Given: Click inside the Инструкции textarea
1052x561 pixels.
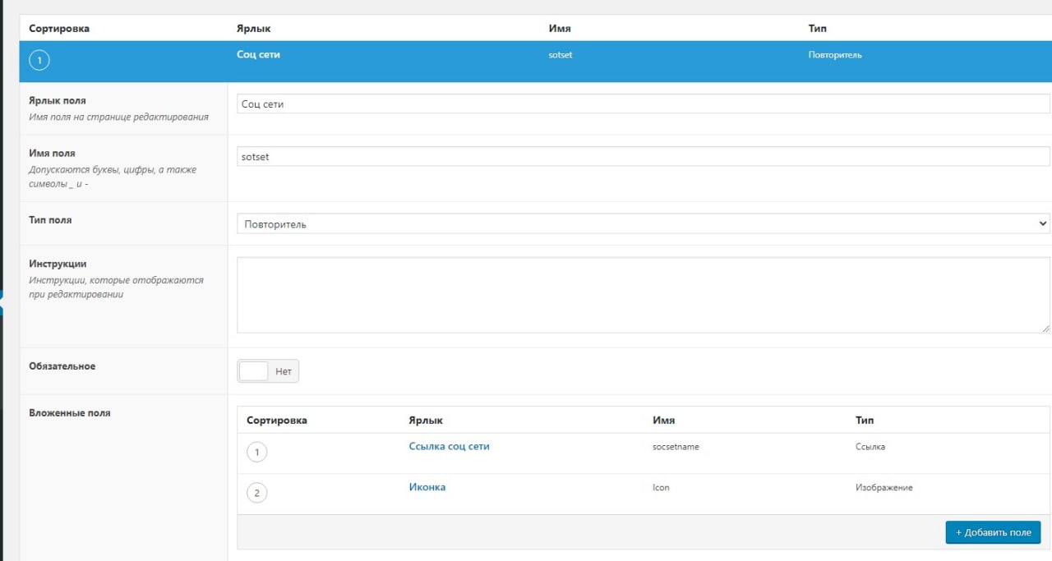Looking at the screenshot, I should pyautogui.click(x=644, y=295).
